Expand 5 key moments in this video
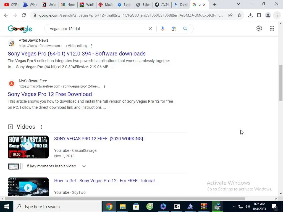This screenshot has height=212, width=283. [84, 166]
